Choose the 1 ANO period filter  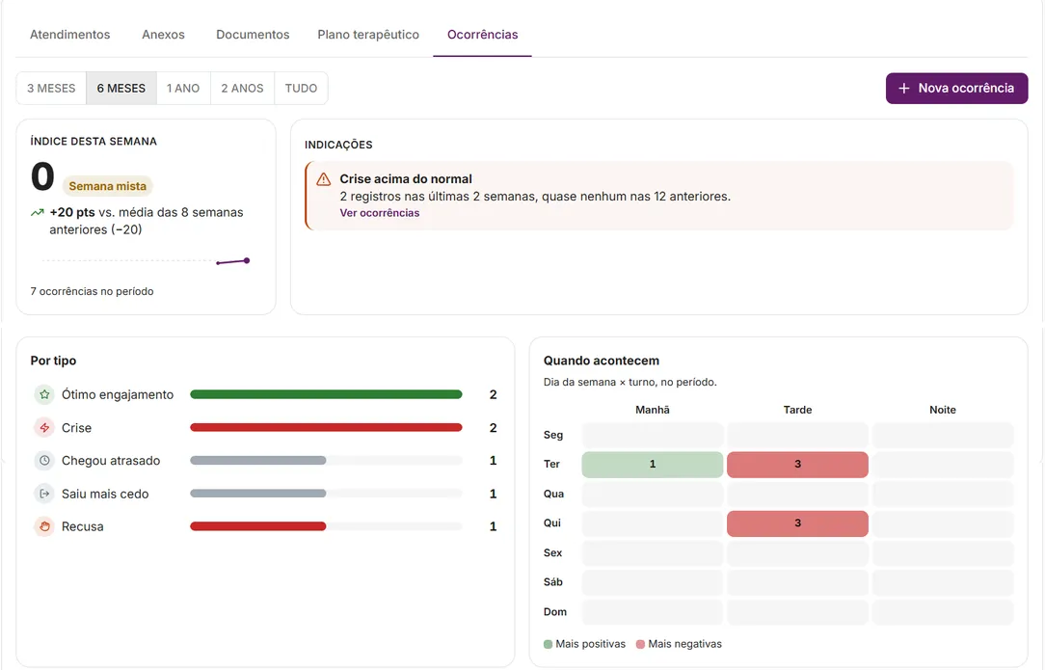183,88
